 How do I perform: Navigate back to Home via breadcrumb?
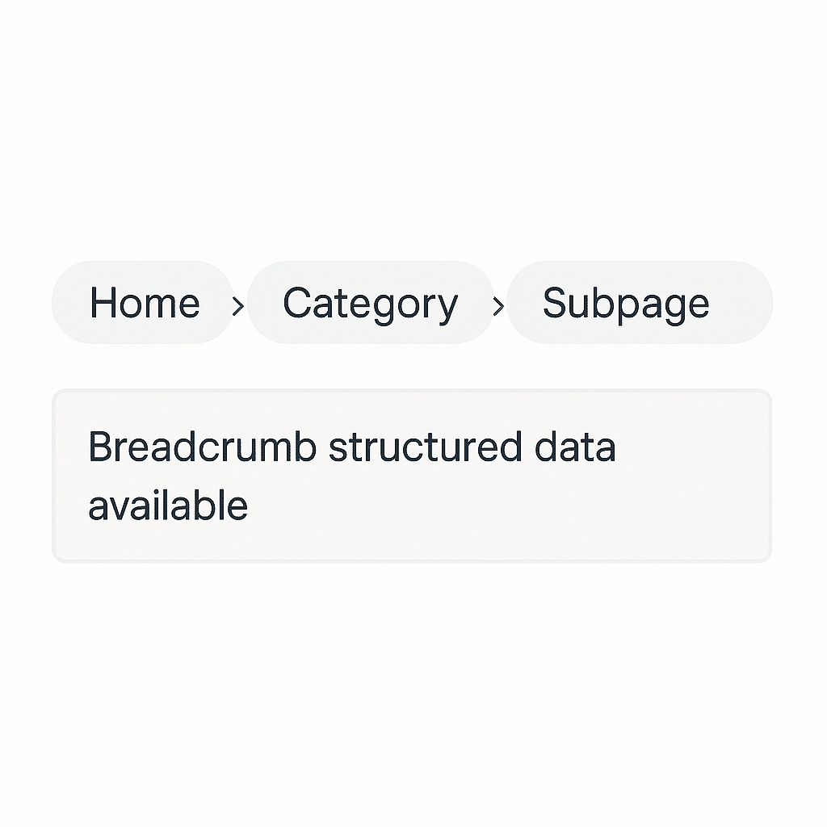(x=144, y=303)
